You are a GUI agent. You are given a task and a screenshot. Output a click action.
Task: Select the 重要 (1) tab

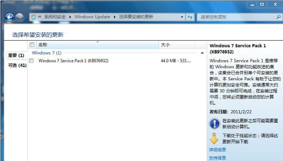coord(16,55)
